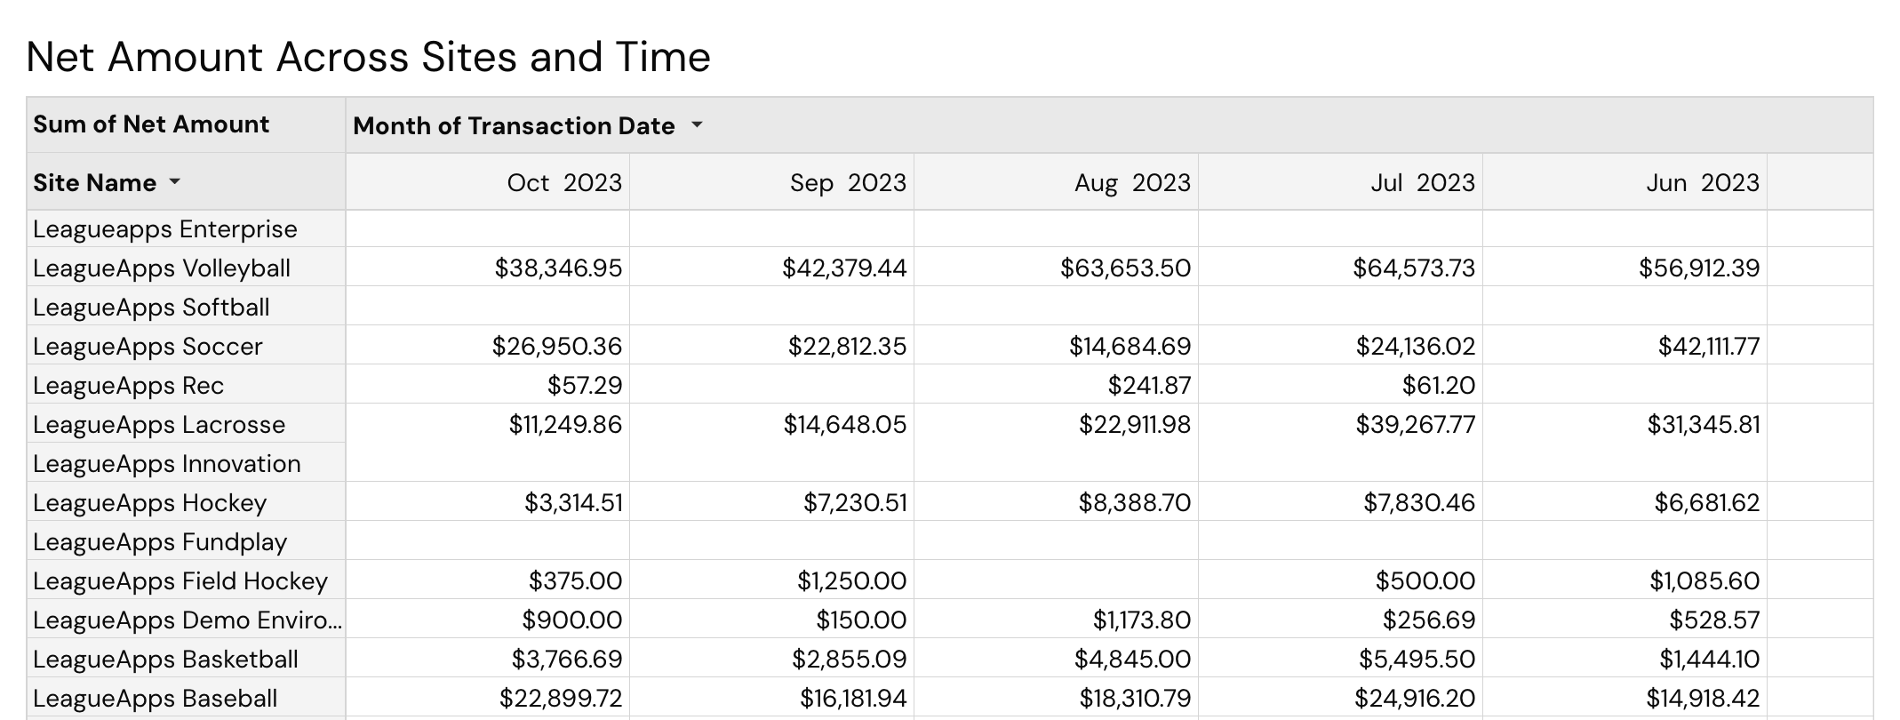The image size is (1900, 720).
Task: Select the Aug 2023 column header
Action: 1131,182
